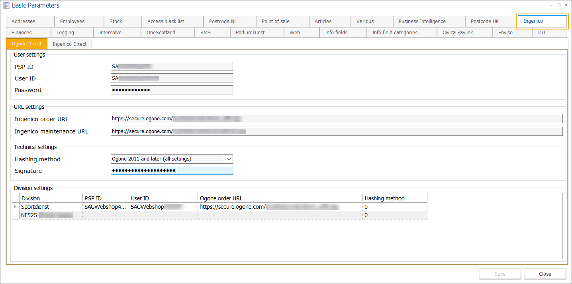Click the Basic Parameters window icon
The image size is (572, 284).
[x=6, y=5]
